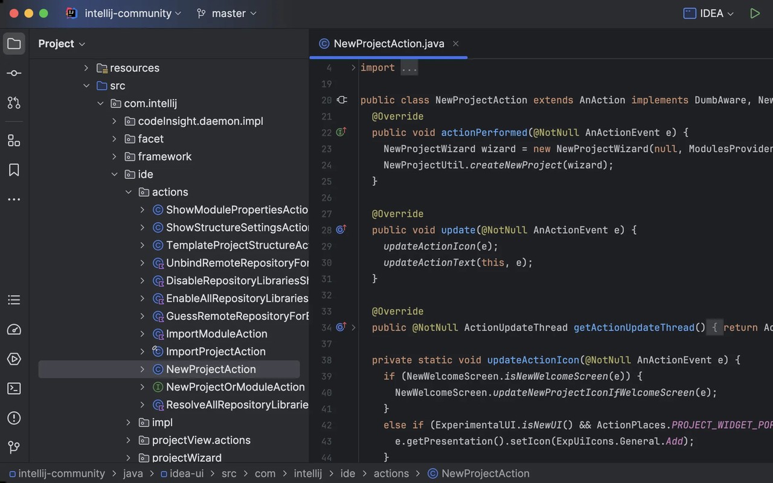Open the TODO list tool window icon
This screenshot has height=483, width=773.
pyautogui.click(x=14, y=300)
